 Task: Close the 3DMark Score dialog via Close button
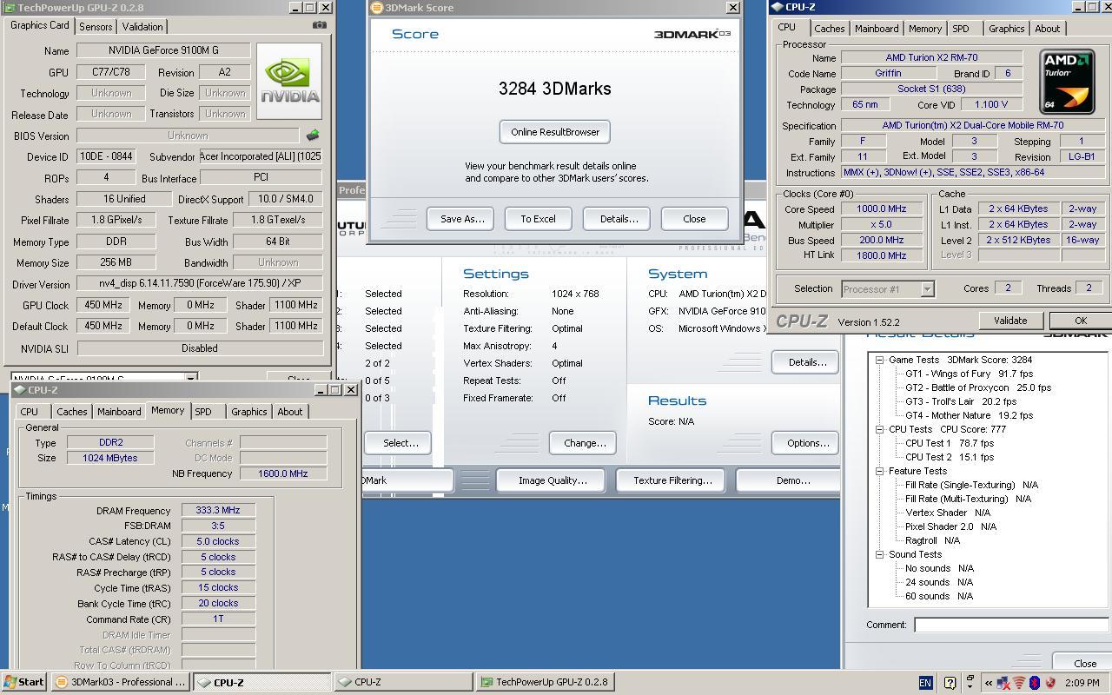[694, 219]
